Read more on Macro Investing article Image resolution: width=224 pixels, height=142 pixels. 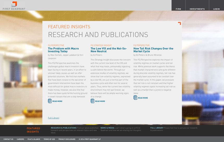click(57, 101)
